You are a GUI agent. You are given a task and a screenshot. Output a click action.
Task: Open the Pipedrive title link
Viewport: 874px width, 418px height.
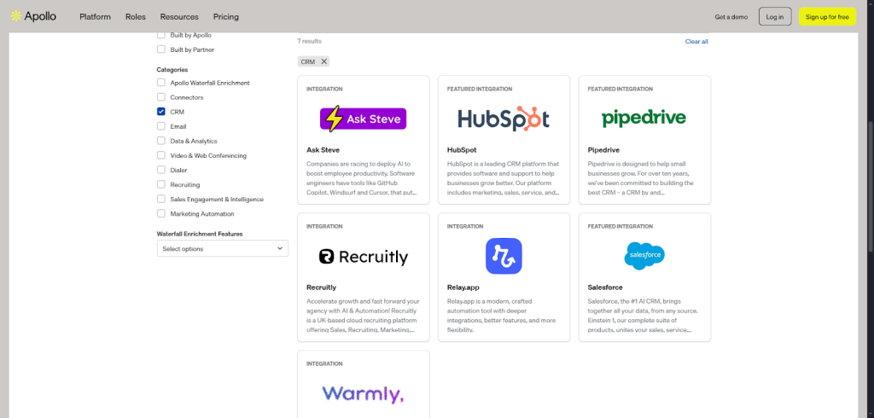pos(603,150)
